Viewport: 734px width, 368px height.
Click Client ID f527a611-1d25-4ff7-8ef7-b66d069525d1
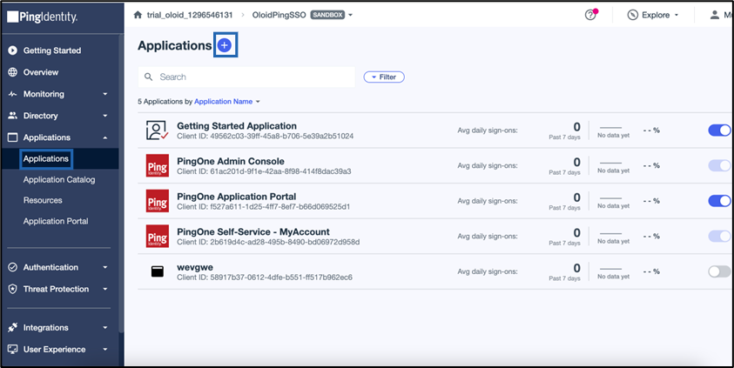264,207
